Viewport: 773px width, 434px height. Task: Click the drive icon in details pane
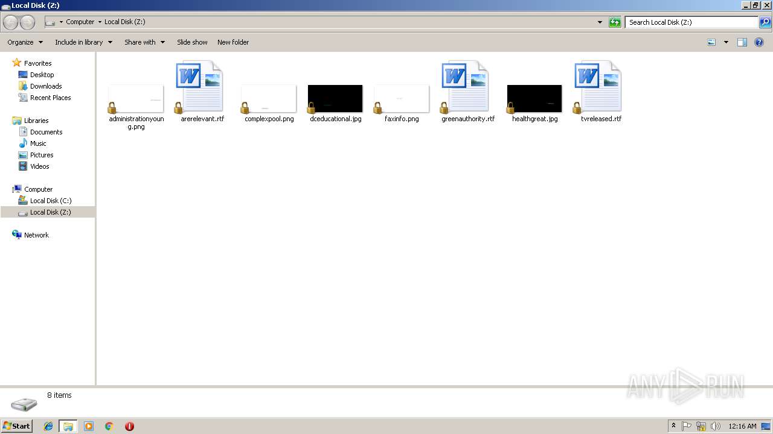click(x=24, y=403)
